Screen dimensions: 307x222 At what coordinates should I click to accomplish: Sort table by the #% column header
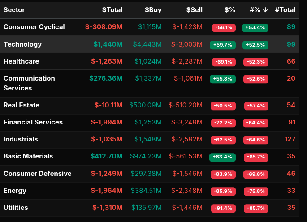259,10
